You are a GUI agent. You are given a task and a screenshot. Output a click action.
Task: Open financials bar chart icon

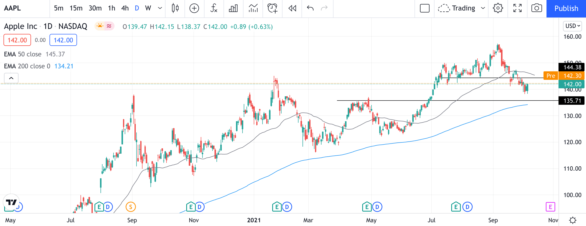(x=233, y=8)
